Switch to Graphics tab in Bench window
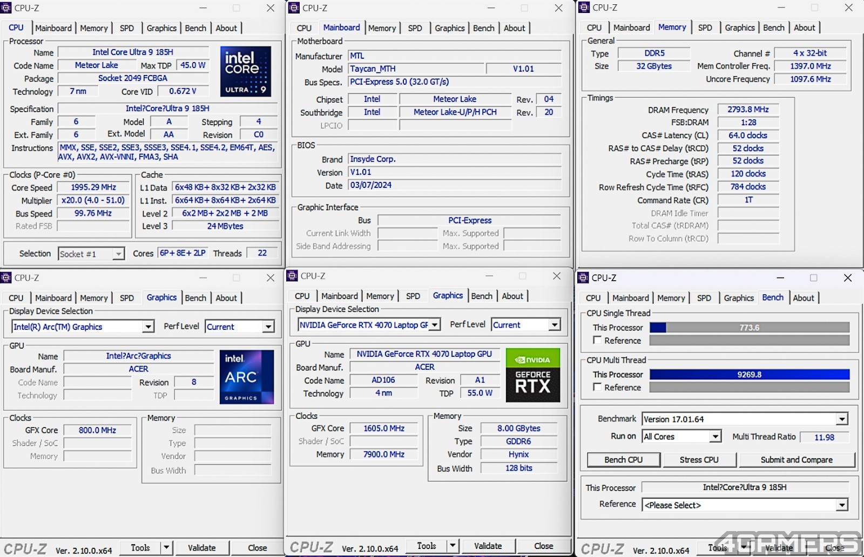Viewport: 864px width, 557px height. click(739, 298)
